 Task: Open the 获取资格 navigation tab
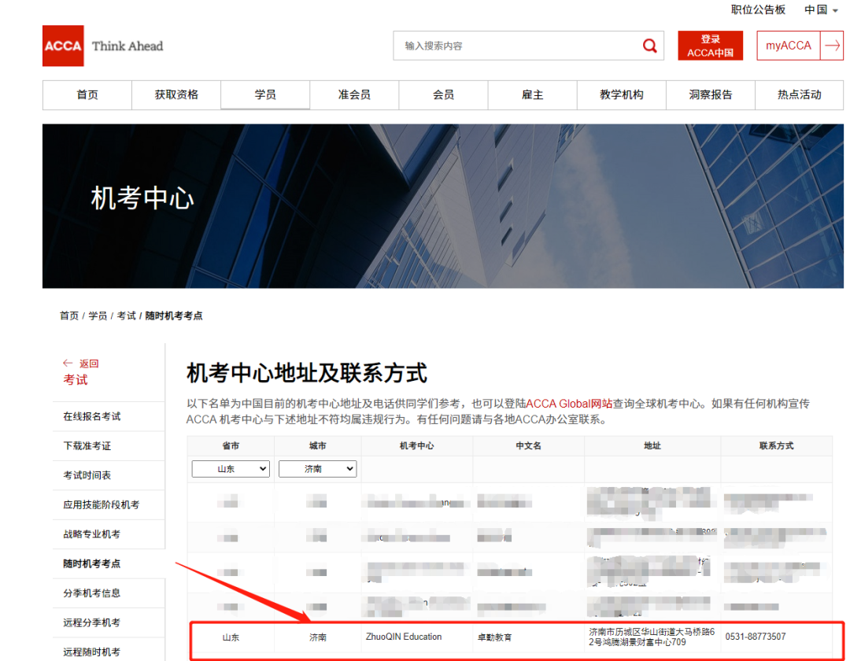[x=176, y=94]
